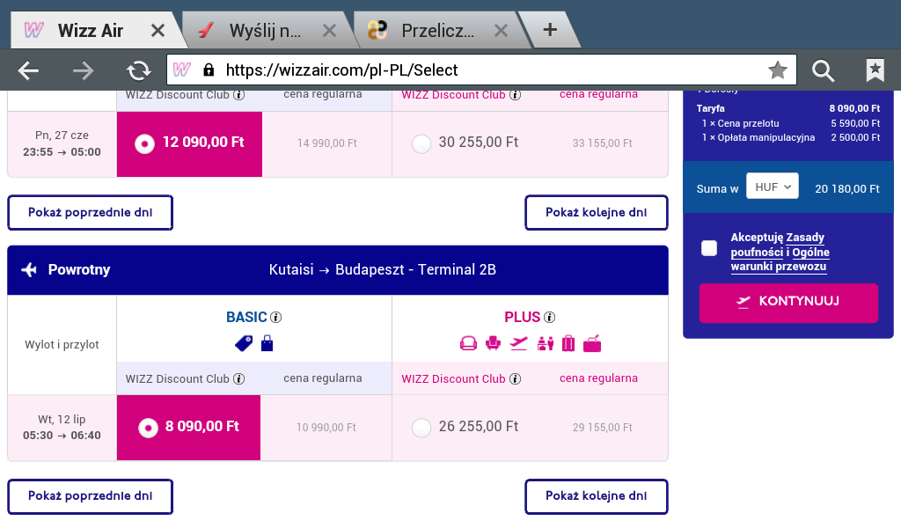Click the address bar URL field
This screenshot has height=528, width=901.
[481, 70]
